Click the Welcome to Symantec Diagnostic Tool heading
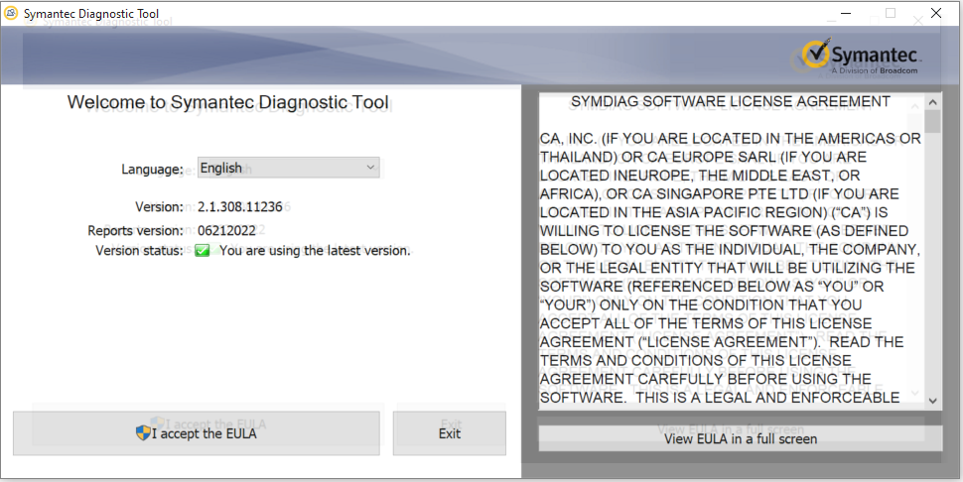 coord(228,102)
